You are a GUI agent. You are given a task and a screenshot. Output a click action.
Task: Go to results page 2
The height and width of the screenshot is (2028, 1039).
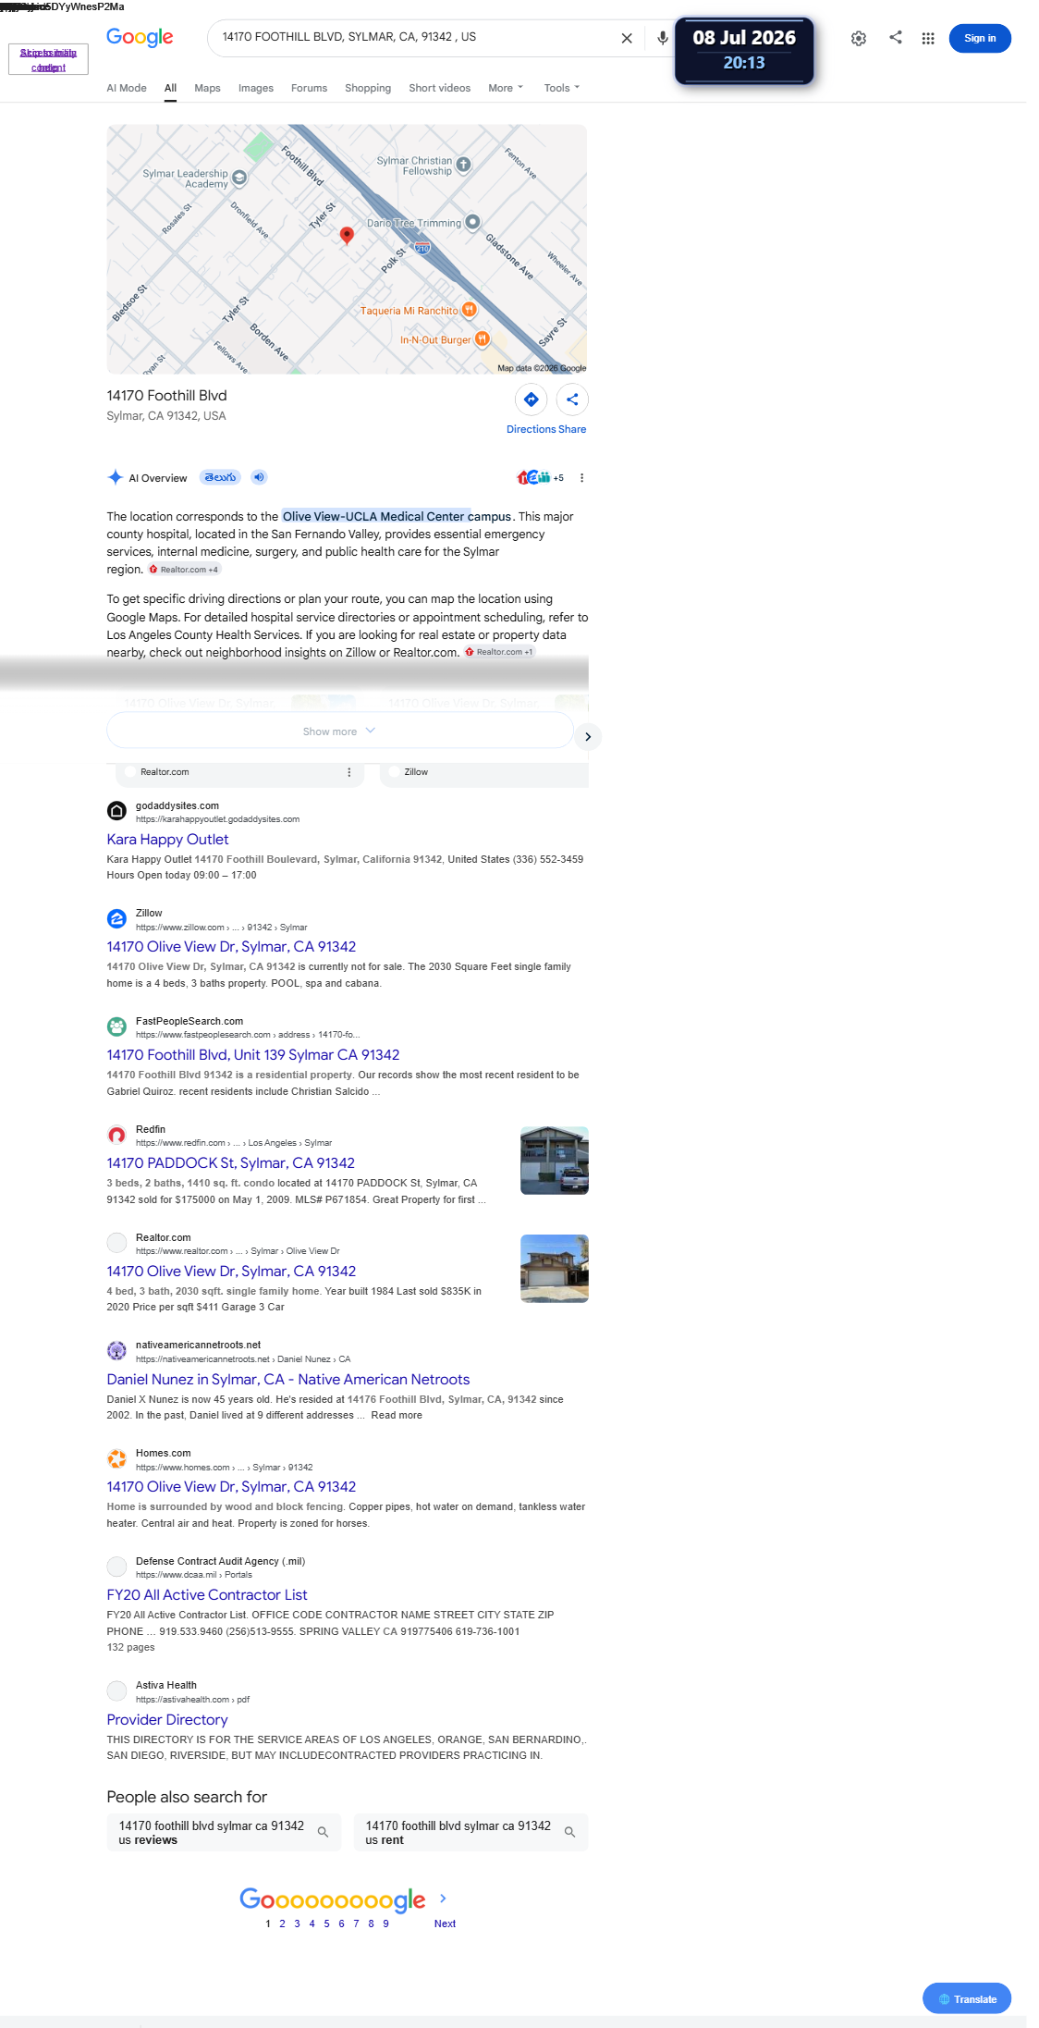(282, 1924)
